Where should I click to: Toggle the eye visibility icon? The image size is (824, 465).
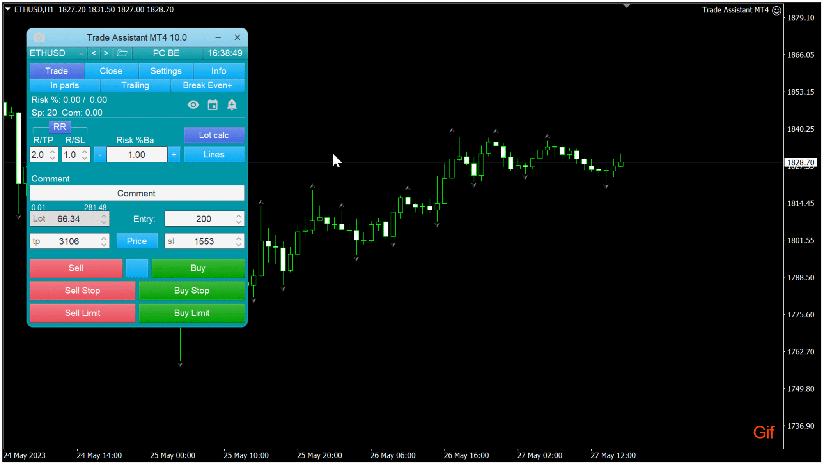[193, 105]
